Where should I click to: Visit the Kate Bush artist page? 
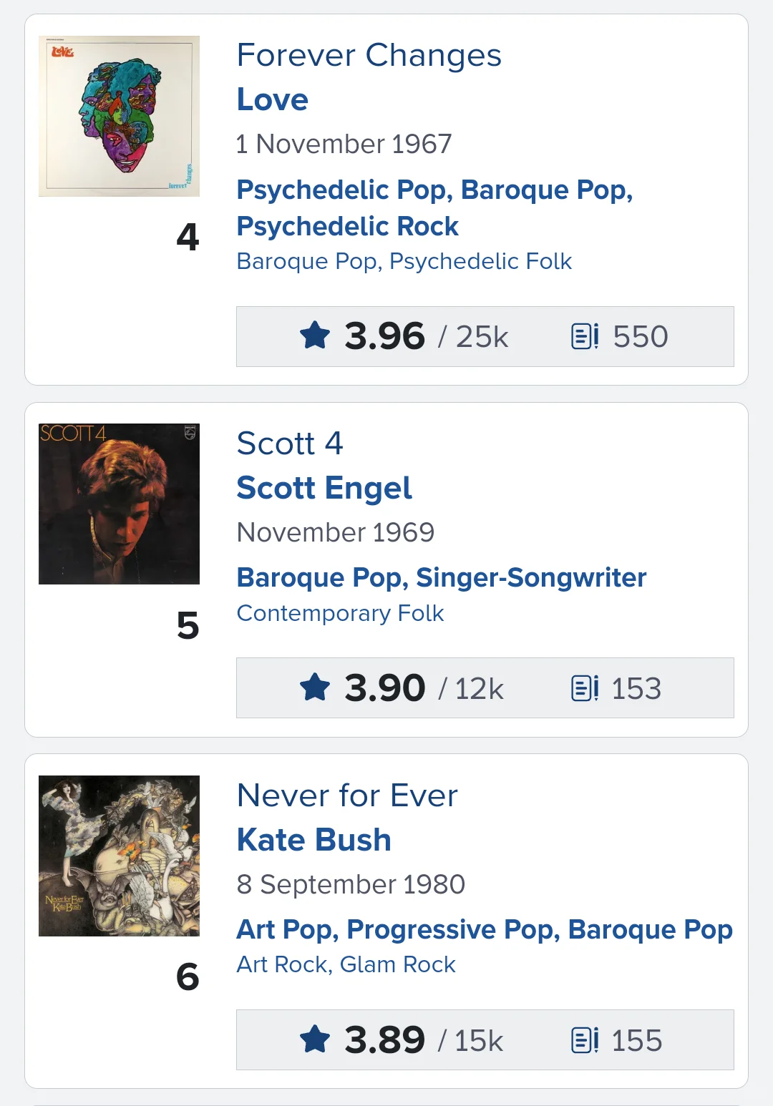pos(313,840)
